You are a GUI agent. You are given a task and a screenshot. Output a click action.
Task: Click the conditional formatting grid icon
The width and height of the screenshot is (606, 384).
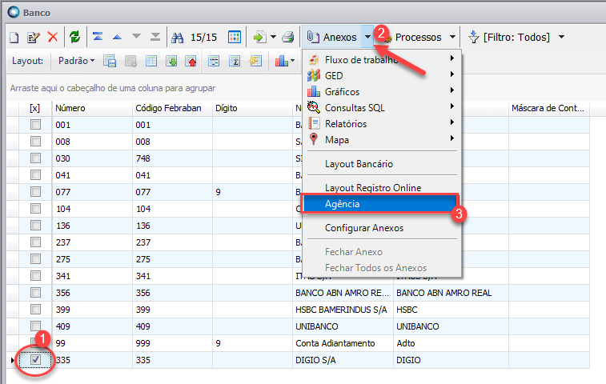214,61
